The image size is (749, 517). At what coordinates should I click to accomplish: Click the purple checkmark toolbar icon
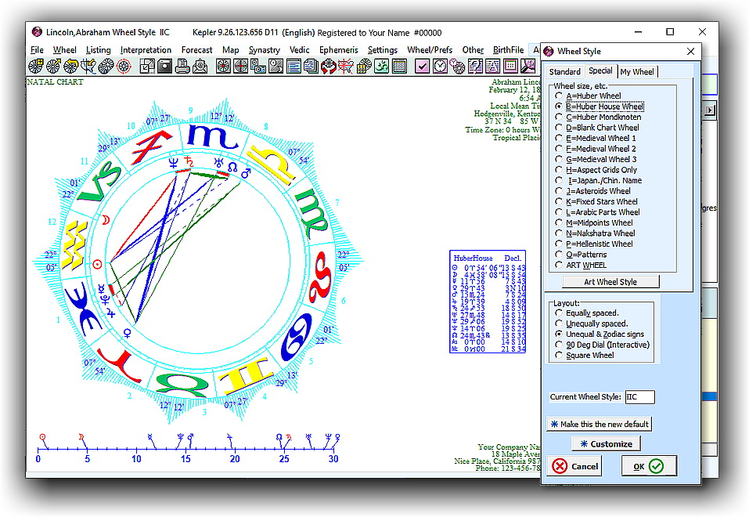(423, 67)
